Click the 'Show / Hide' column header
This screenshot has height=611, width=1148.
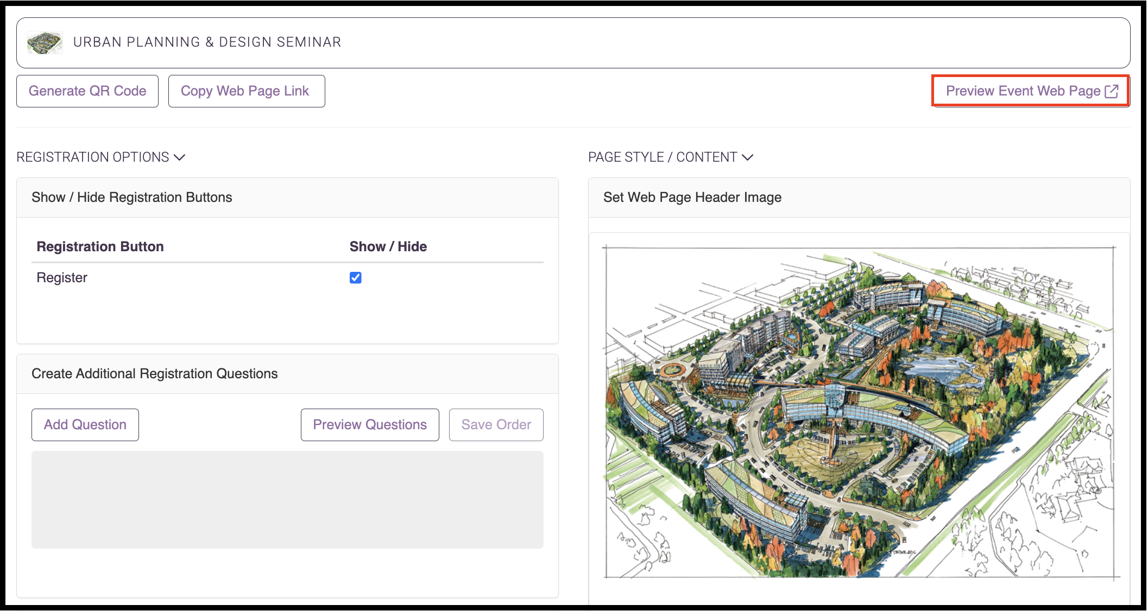click(x=388, y=247)
